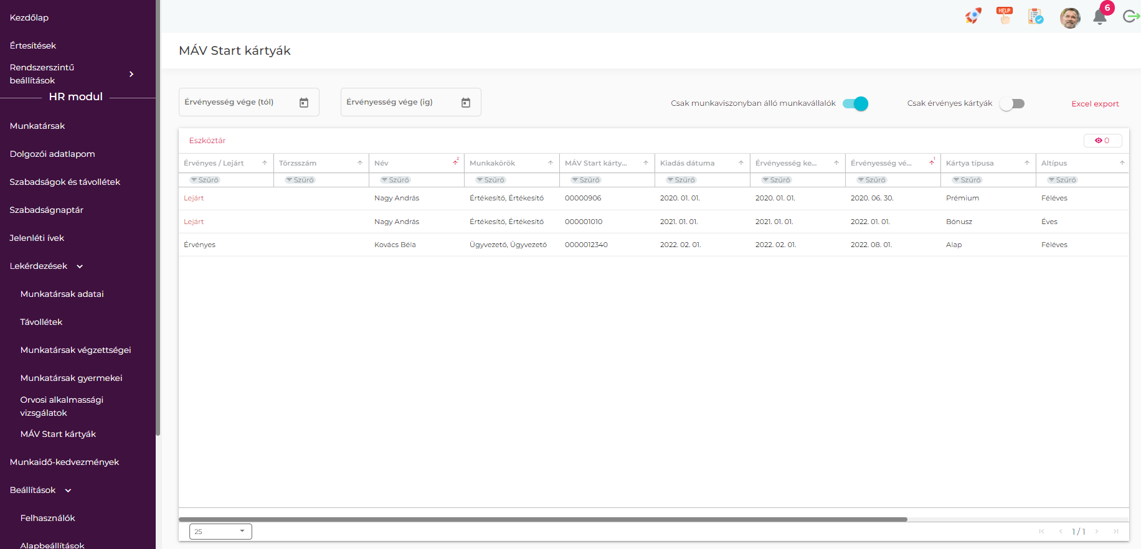This screenshot has width=1141, height=549.
Task: Click the rocket icon in top bar
Action: [973, 17]
